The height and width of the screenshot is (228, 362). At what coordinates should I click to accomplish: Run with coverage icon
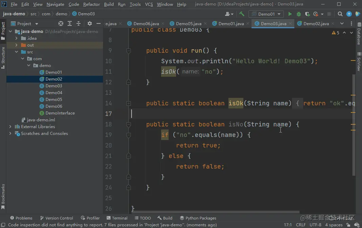(307, 14)
